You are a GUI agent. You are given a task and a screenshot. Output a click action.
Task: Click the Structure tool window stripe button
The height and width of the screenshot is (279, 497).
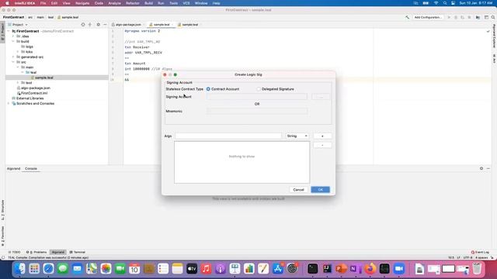coord(3,210)
